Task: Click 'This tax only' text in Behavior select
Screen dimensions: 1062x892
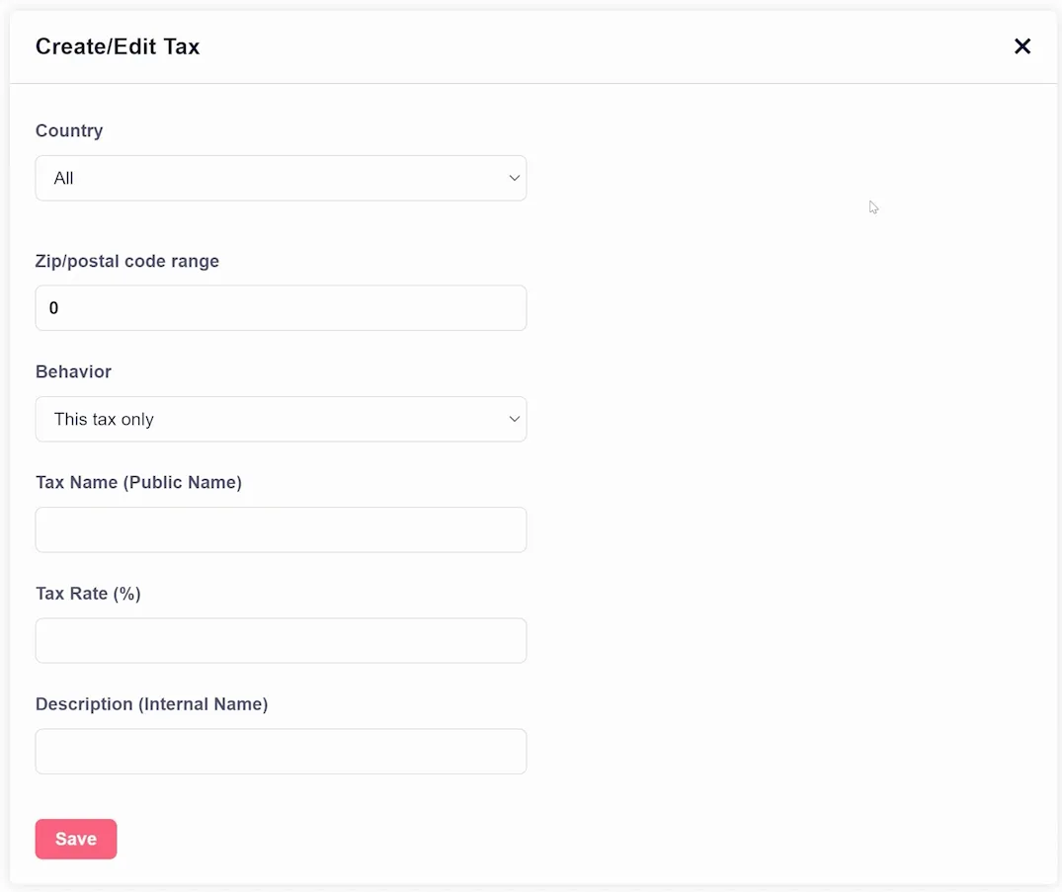Action: [105, 419]
